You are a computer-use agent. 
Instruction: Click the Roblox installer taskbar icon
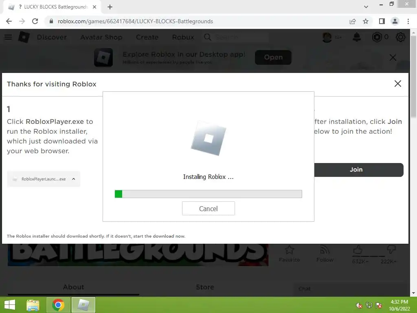pyautogui.click(x=83, y=305)
